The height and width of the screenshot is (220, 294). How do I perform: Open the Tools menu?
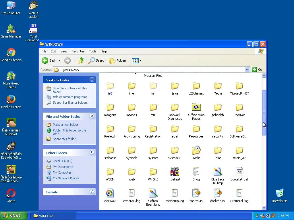[x=93, y=51]
